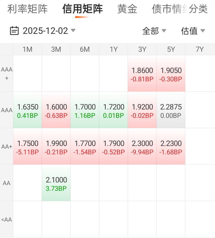The image size is (215, 238).
Task: Open the AAA 5Y cell showing 2.2875
Action: 171,111
